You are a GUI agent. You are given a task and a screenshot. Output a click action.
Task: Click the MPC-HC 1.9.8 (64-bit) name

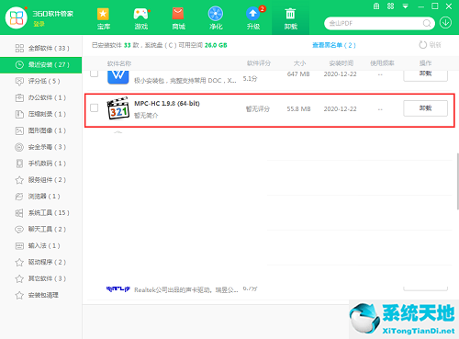point(167,104)
